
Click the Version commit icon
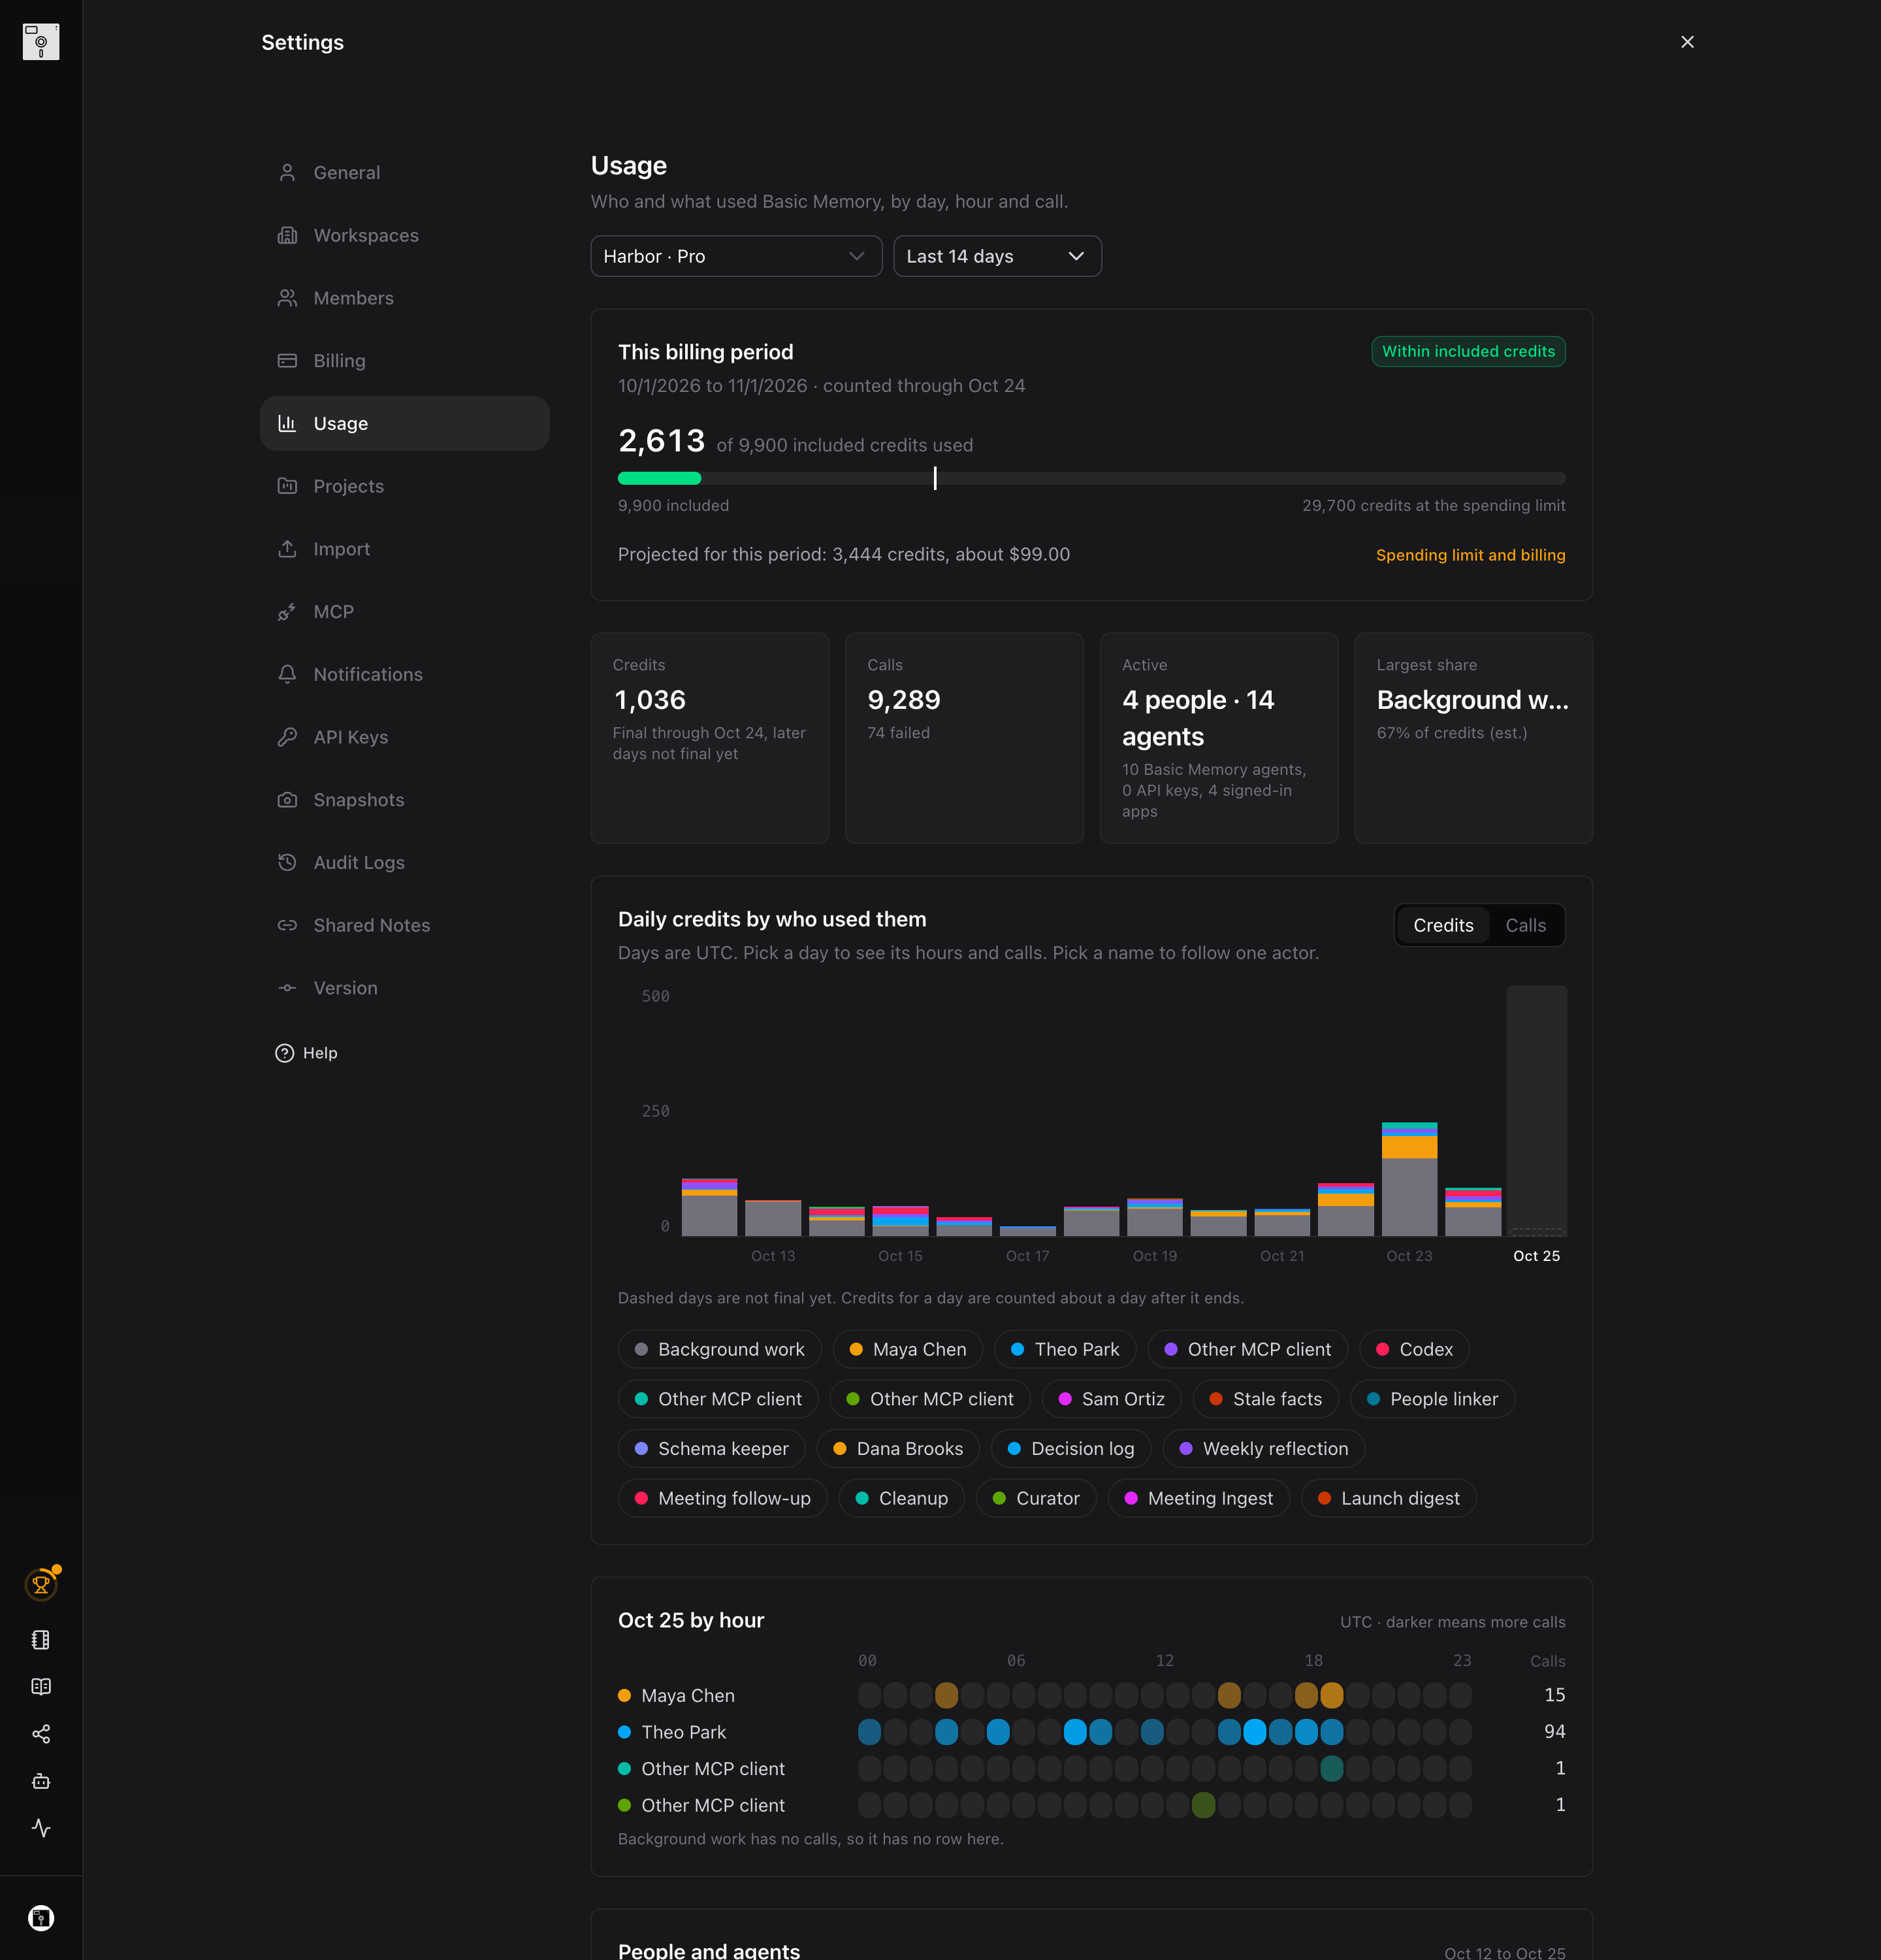pyautogui.click(x=287, y=988)
